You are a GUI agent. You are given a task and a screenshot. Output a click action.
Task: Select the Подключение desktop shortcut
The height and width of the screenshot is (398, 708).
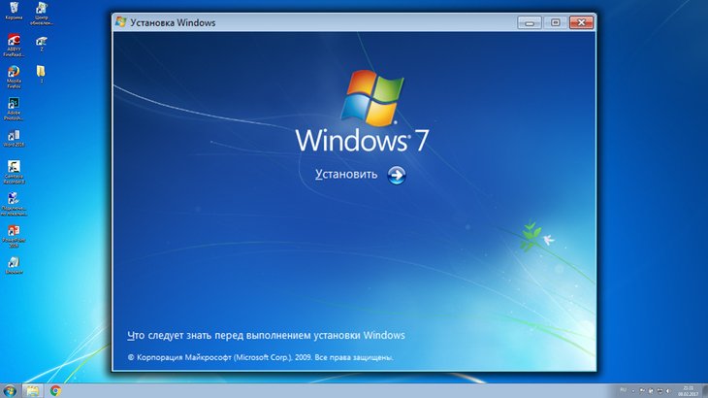coord(14,204)
